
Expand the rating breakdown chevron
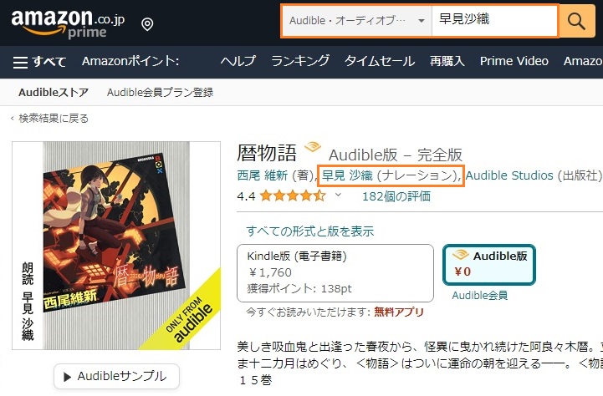338,195
